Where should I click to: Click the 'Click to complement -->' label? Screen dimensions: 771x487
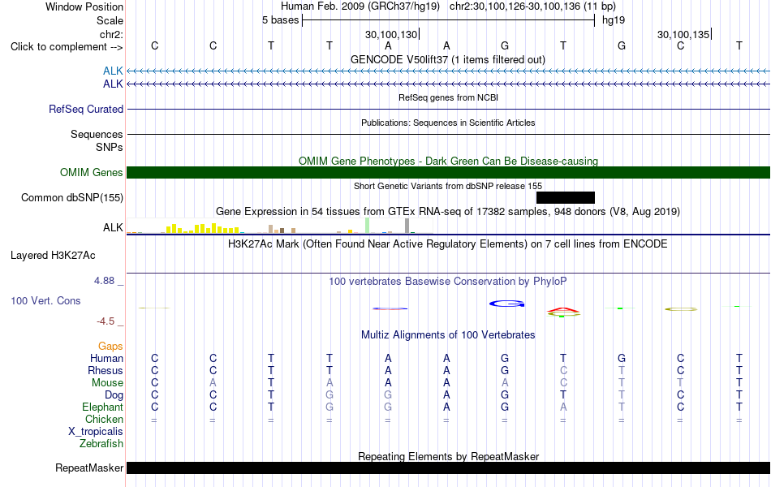pos(67,47)
